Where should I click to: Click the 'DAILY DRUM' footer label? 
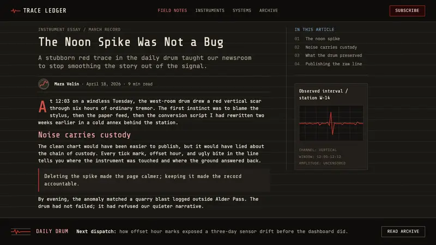tap(52, 231)
